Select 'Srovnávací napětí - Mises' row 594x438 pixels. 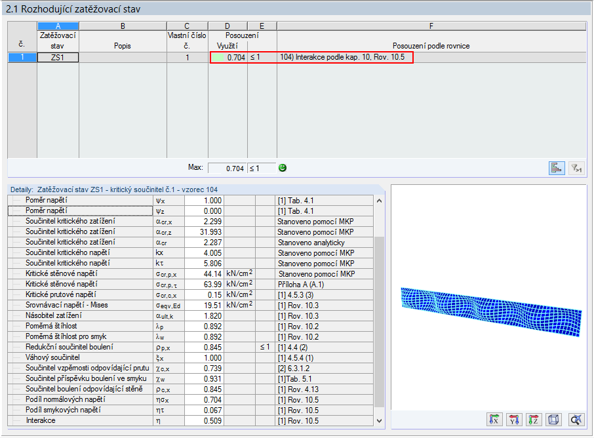click(191, 306)
